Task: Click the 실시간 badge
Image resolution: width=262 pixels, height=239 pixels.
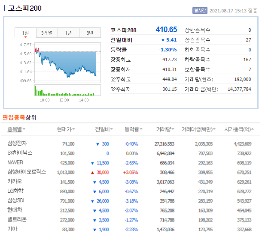Action: 200,11
